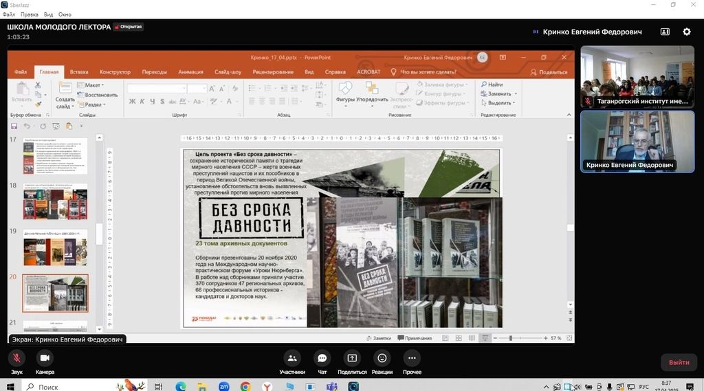Viewport: 704px width, 391px height.
Task: Unmute the microphone Звук button
Action: tap(16, 358)
